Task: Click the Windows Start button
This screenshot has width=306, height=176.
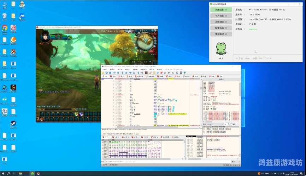Action: [x=4, y=173]
